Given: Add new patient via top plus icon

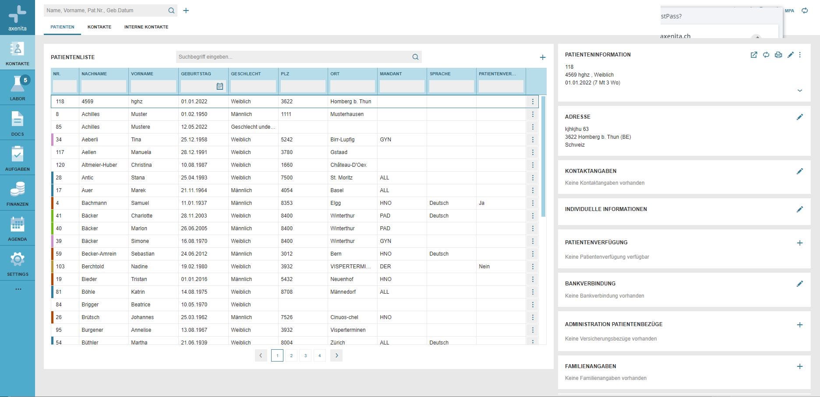Looking at the screenshot, I should point(186,11).
